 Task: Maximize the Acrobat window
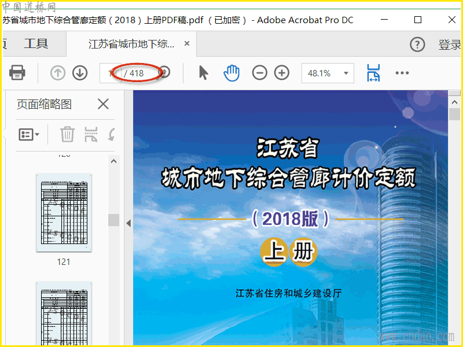click(417, 20)
